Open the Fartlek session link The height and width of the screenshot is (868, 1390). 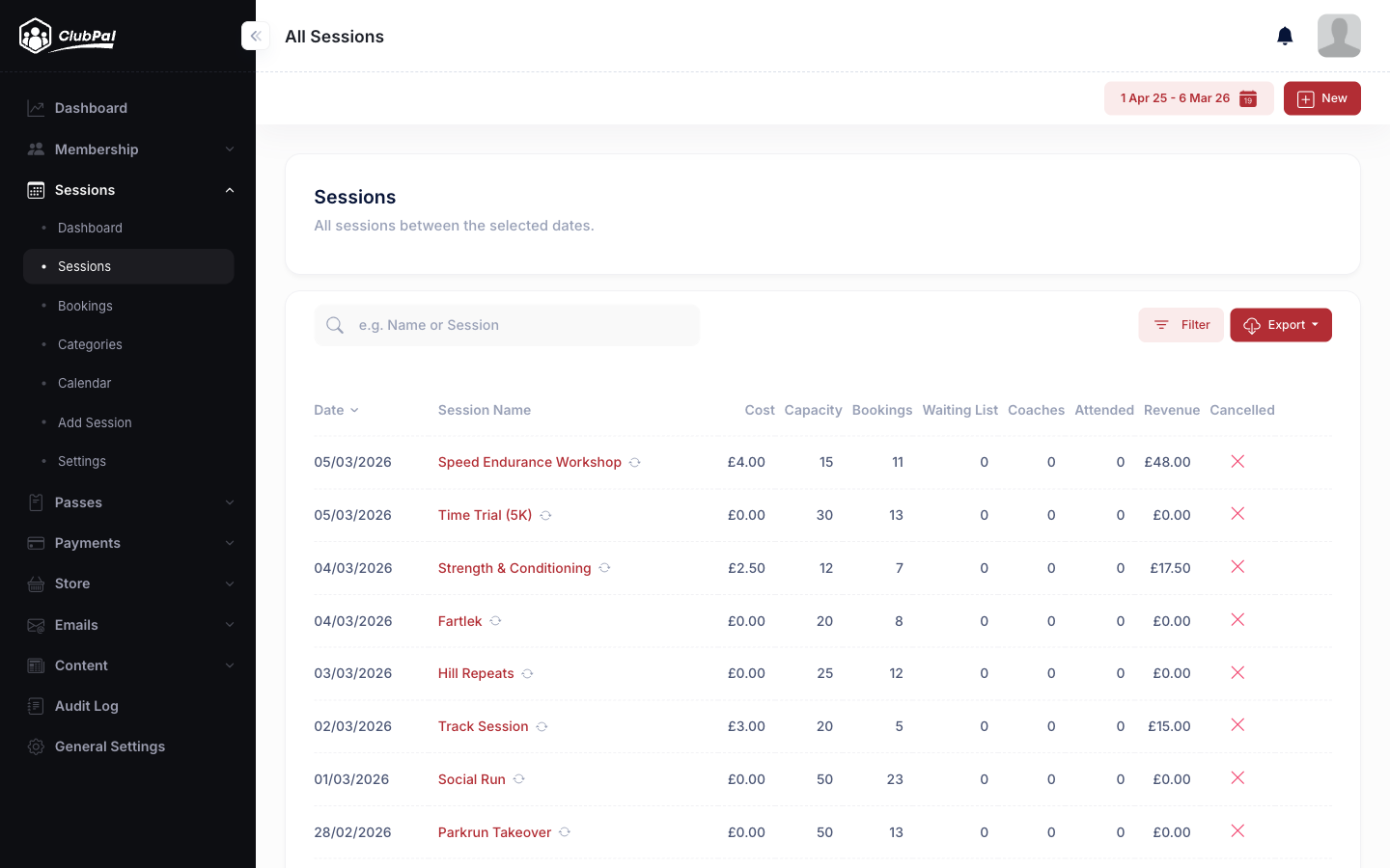pyautogui.click(x=460, y=621)
